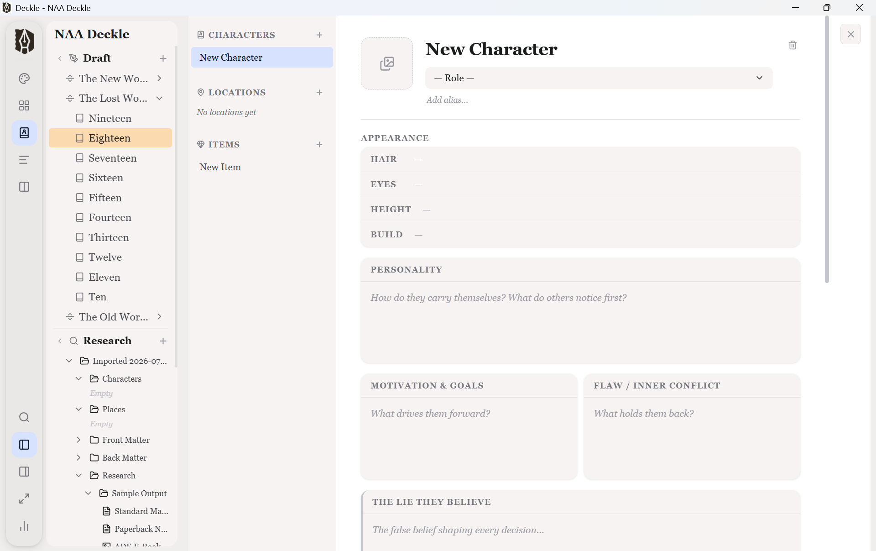The image size is (876, 551).
Task: Expand The New Wo... part
Action: pos(159,79)
